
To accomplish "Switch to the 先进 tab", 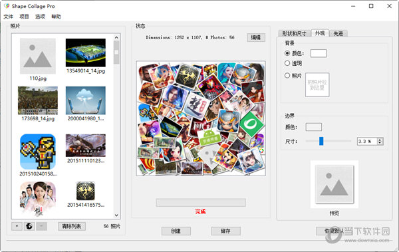I will pyautogui.click(x=338, y=34).
